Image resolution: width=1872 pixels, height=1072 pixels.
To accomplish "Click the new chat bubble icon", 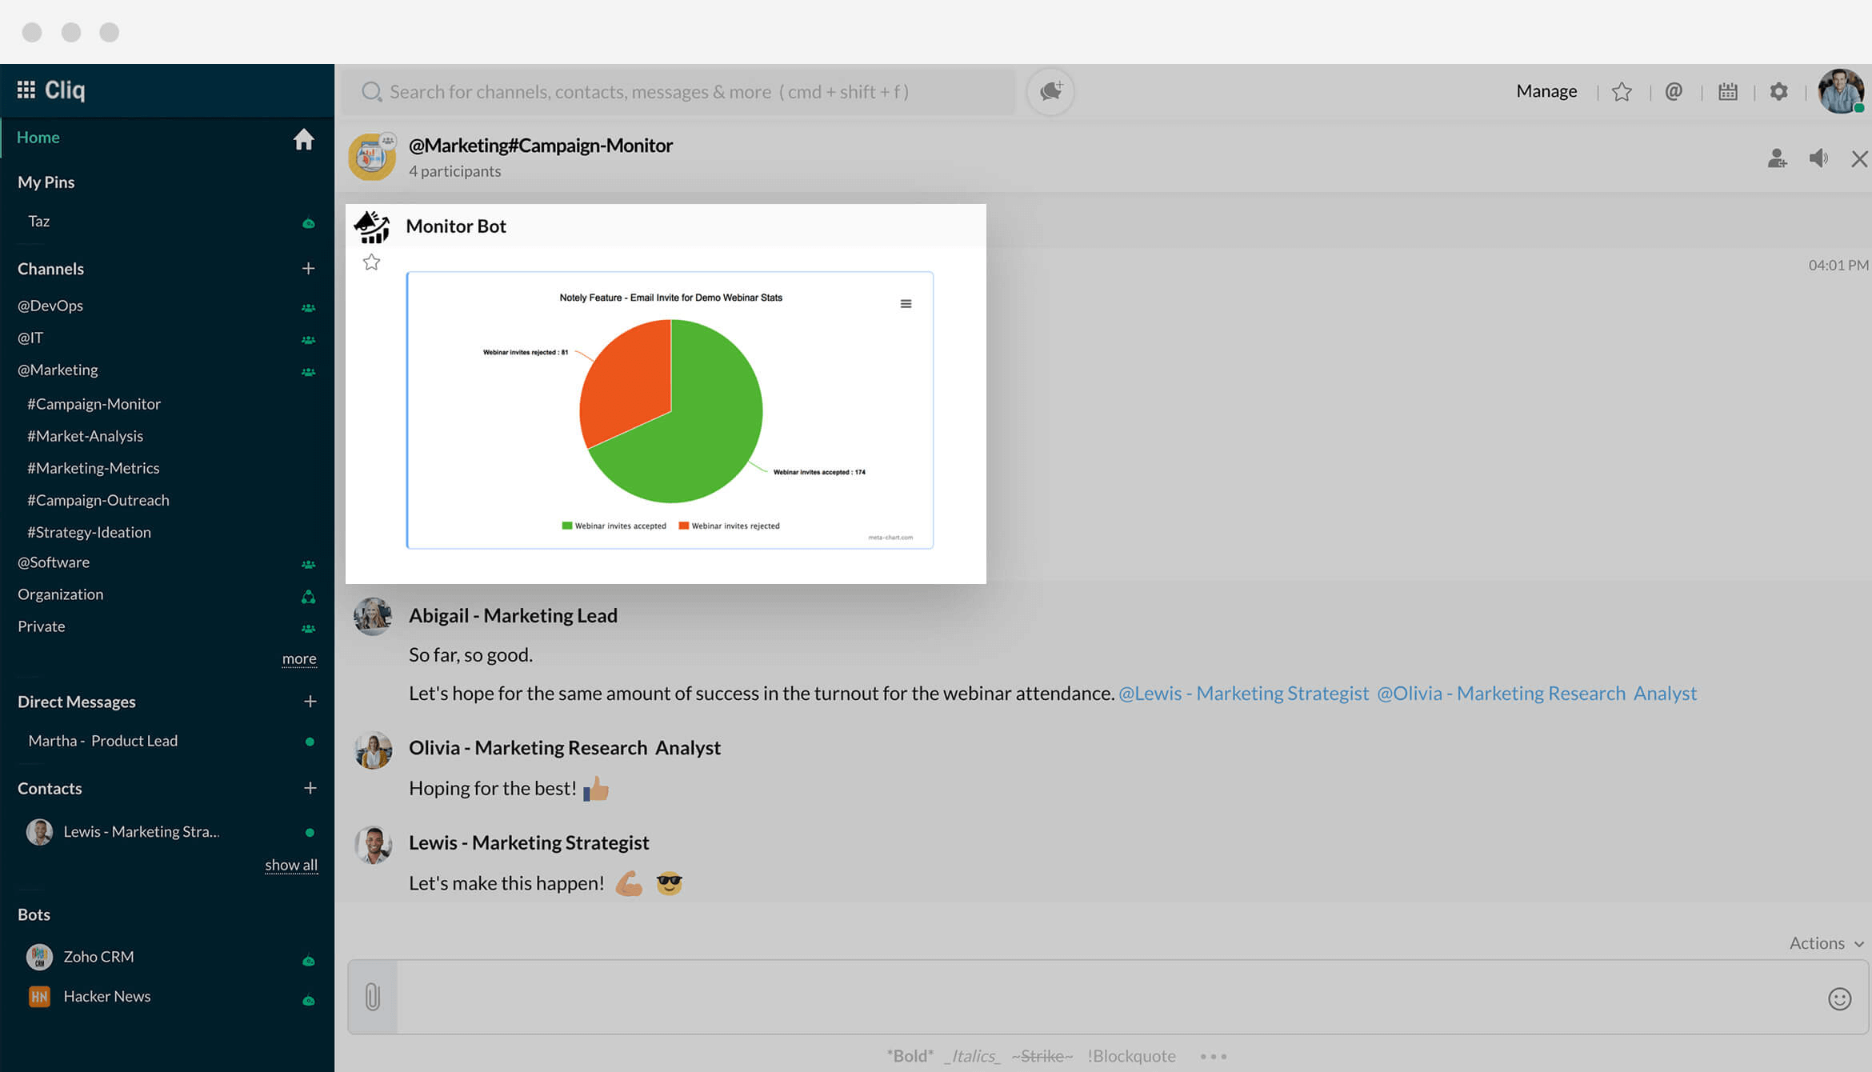I will [1050, 91].
